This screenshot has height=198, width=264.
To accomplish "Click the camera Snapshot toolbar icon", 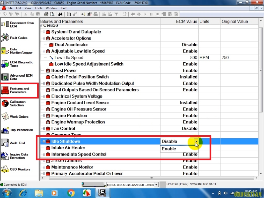I will click(133, 14).
